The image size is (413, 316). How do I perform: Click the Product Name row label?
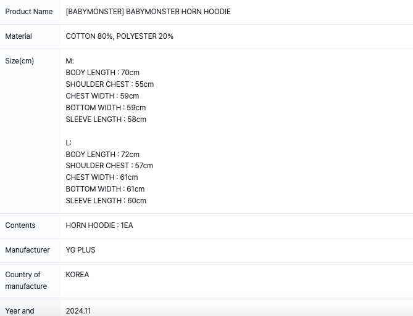point(29,12)
